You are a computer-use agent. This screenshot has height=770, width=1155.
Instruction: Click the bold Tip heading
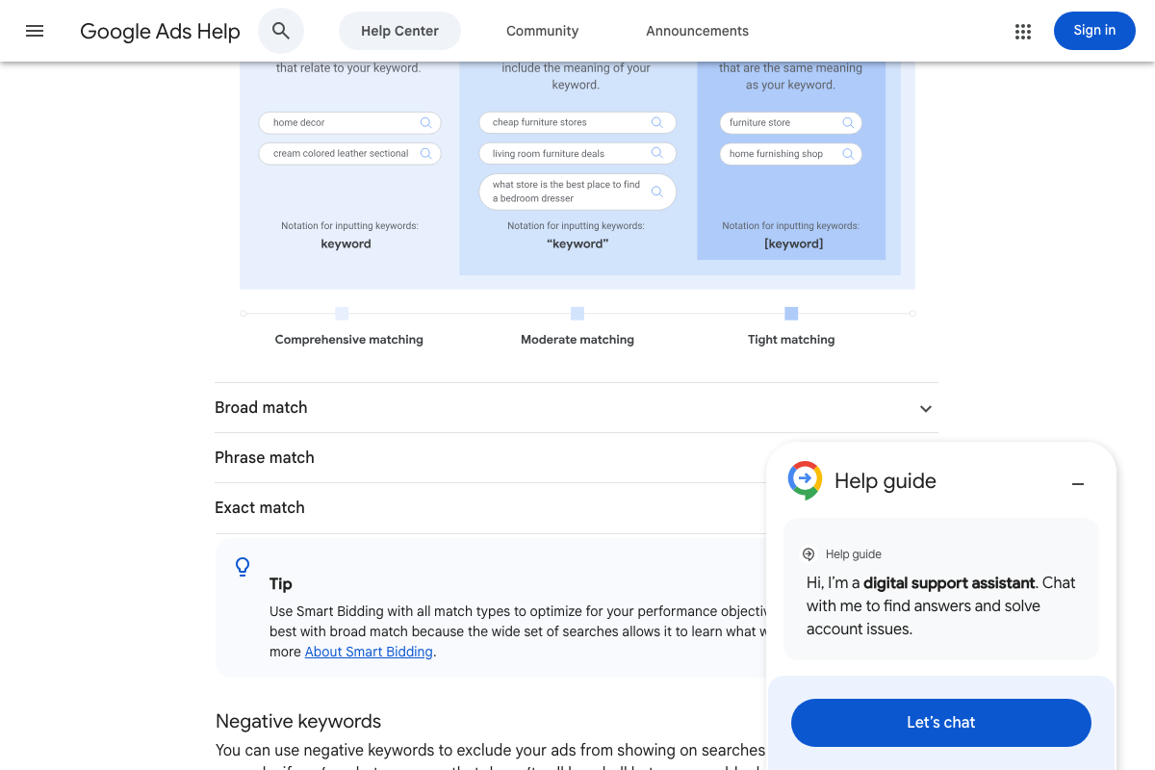281,584
